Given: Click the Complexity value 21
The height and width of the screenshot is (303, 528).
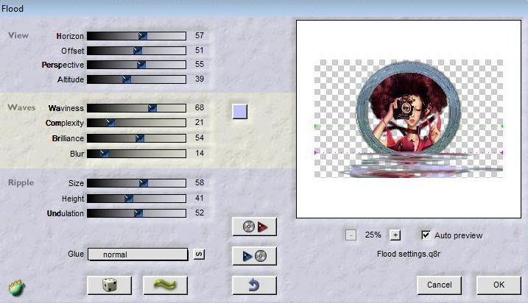Looking at the screenshot, I should pos(200,122).
